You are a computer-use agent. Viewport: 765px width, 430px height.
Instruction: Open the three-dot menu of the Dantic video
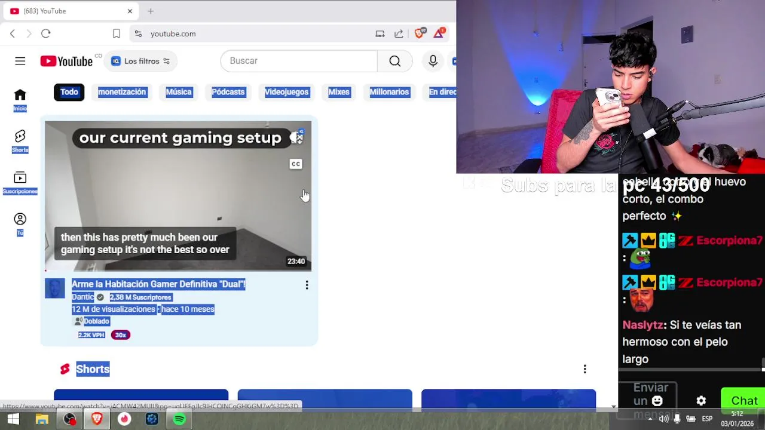pos(307,285)
